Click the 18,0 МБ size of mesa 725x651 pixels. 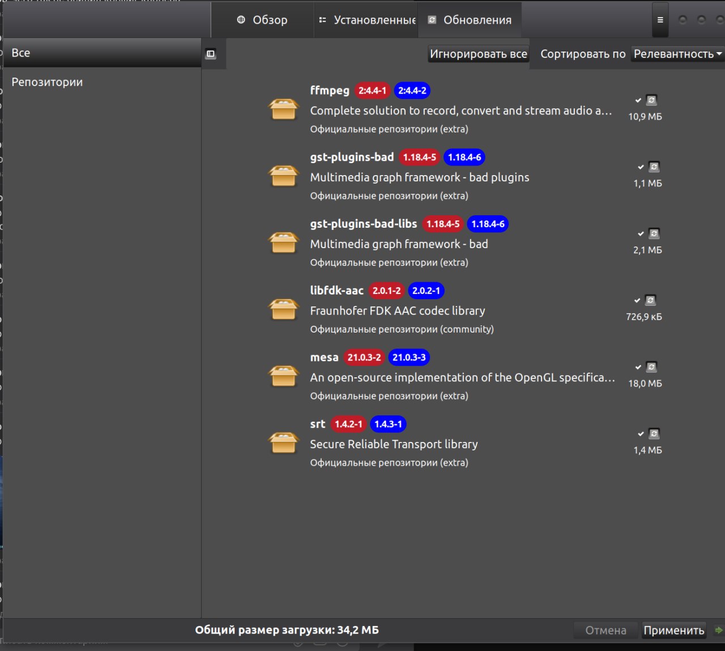click(645, 384)
